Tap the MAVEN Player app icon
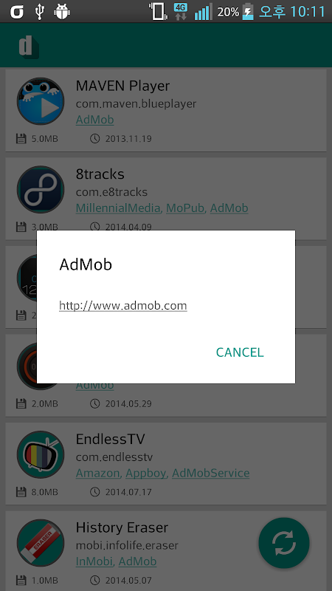Screen dimensions: 332x591 [x=41, y=101]
